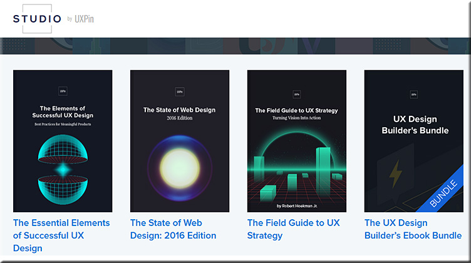Open the State of Web Design cover
Viewport: 471px width, 263px height.
pyautogui.click(x=180, y=141)
